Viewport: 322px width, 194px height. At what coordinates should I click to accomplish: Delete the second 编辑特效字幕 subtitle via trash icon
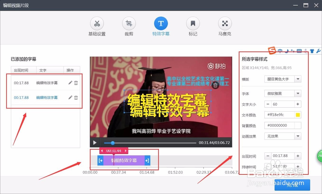click(76, 97)
